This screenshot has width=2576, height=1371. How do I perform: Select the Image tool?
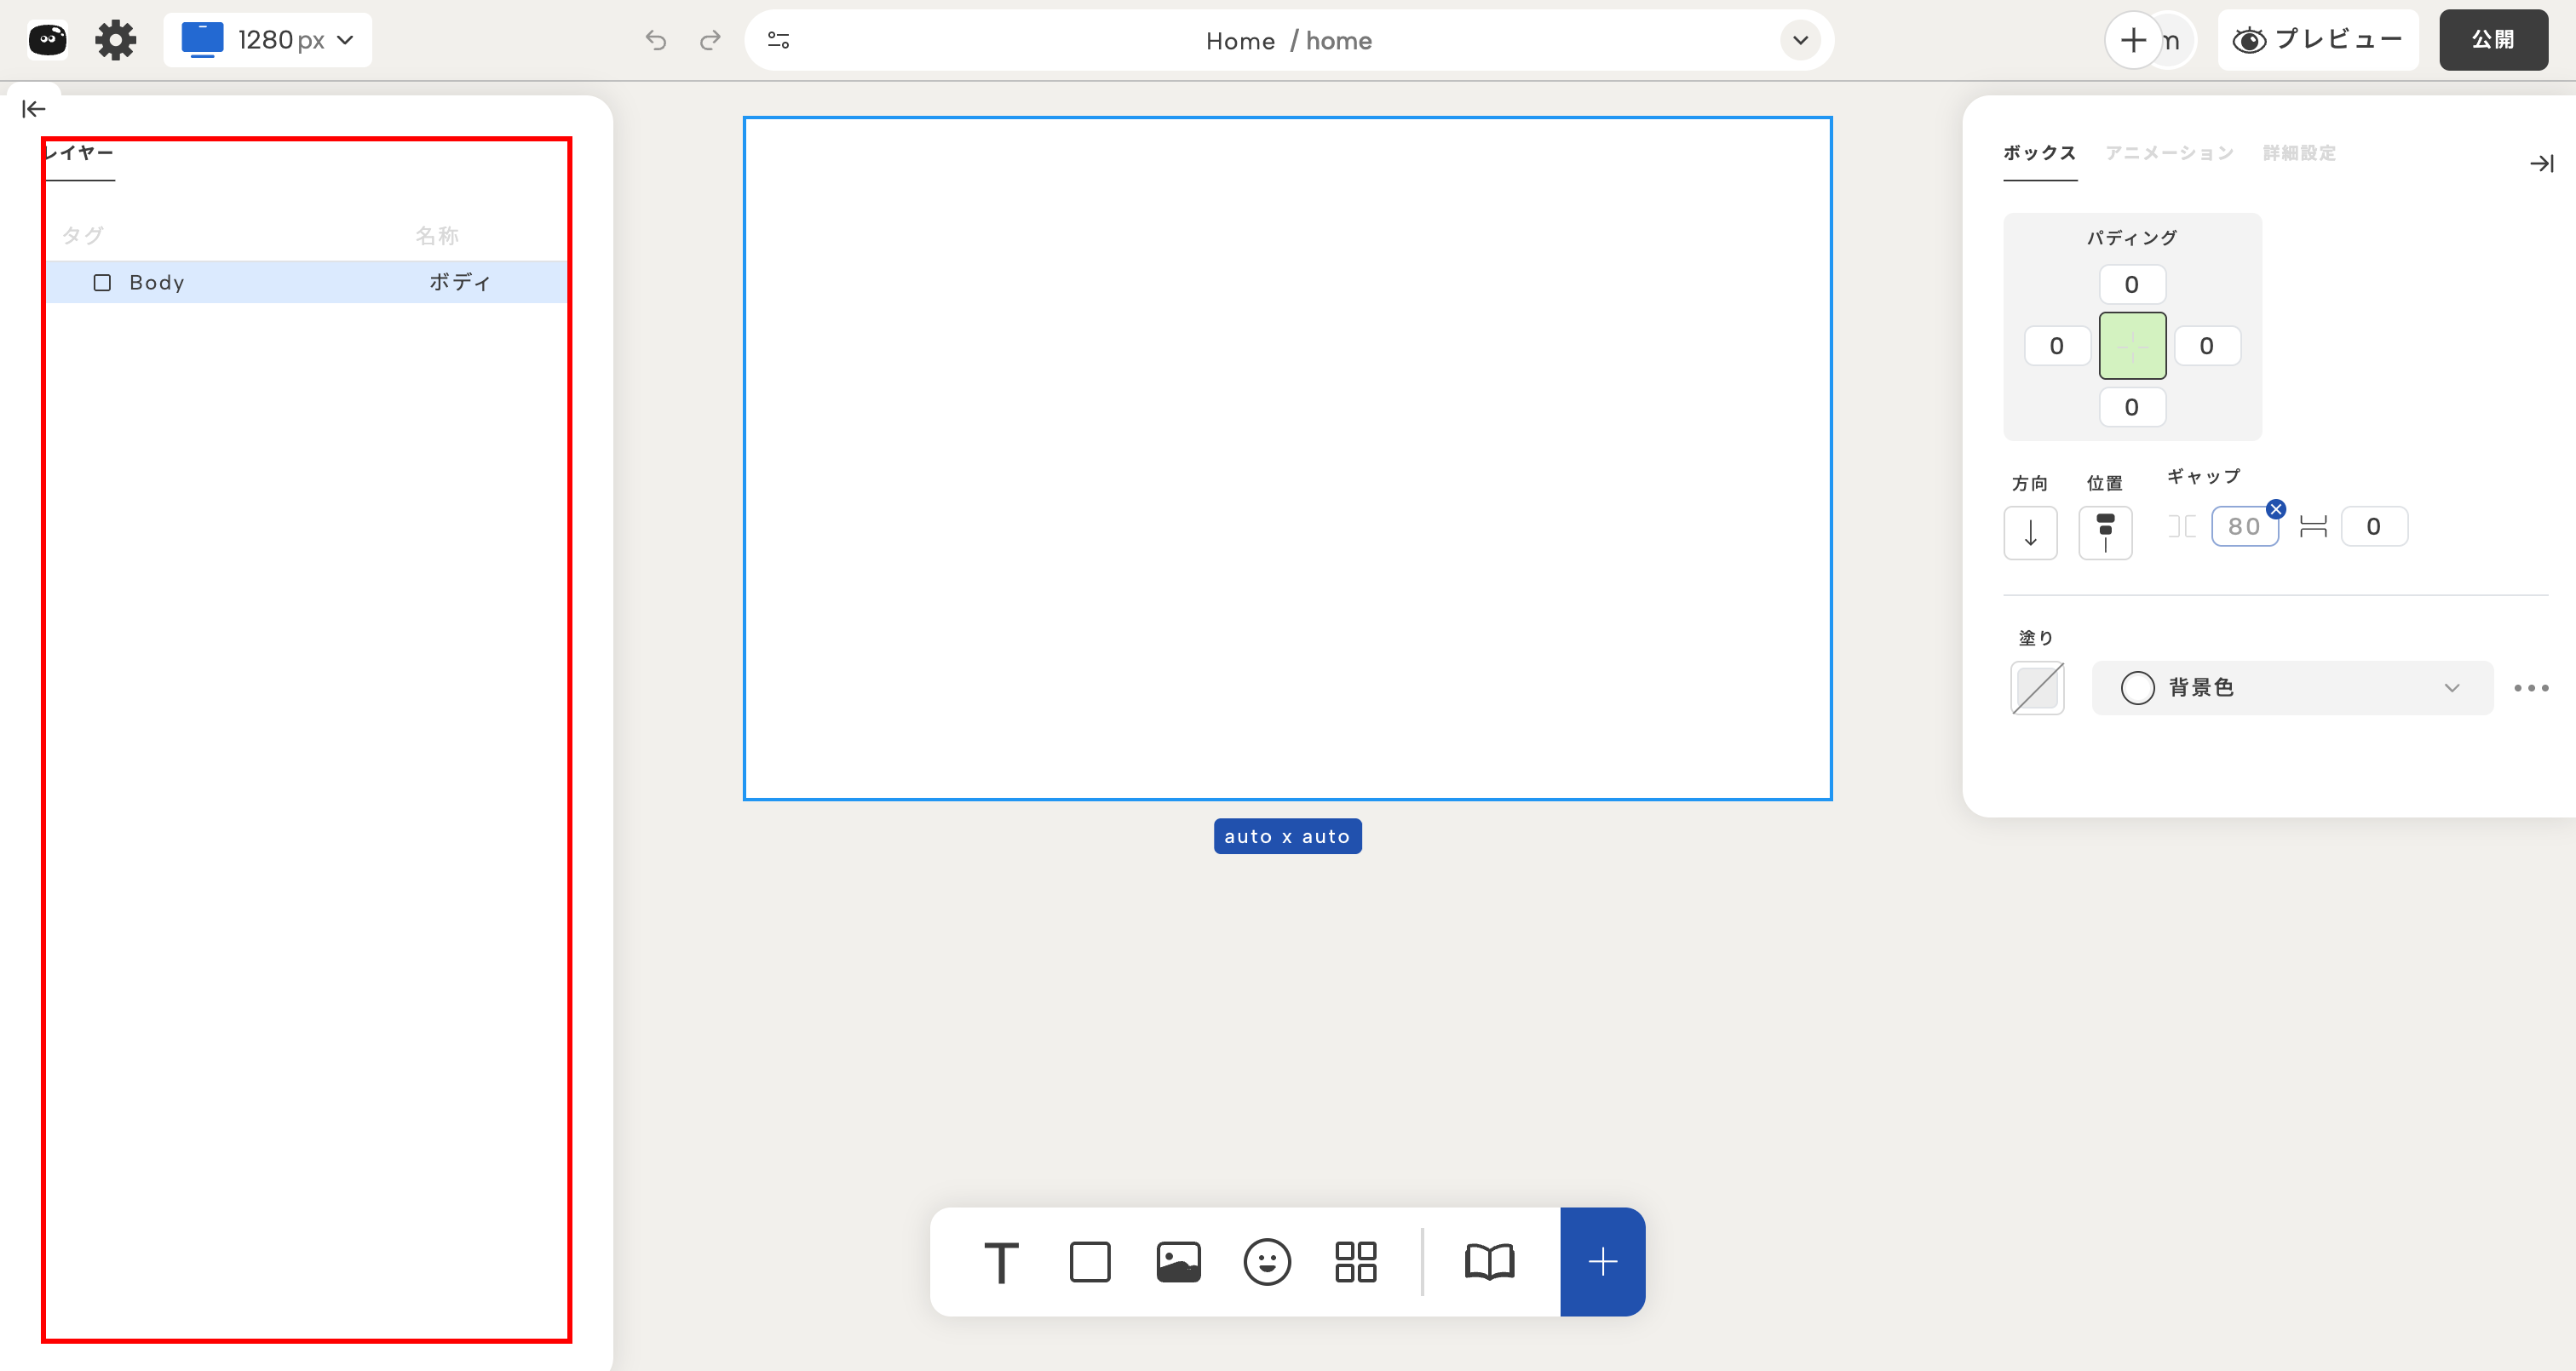[1178, 1262]
